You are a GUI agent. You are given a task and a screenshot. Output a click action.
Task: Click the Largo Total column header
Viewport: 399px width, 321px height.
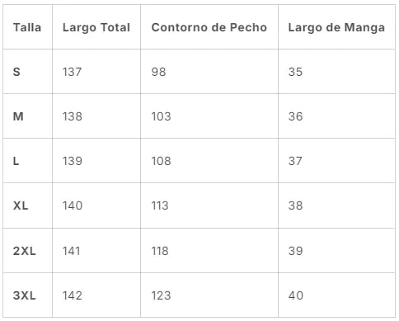click(96, 28)
